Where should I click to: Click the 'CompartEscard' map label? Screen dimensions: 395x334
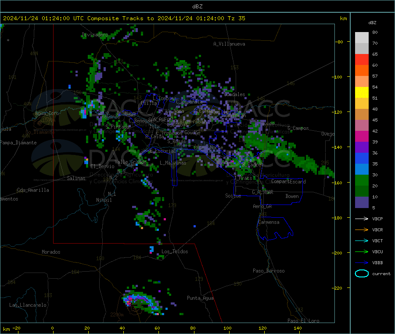[288, 182]
